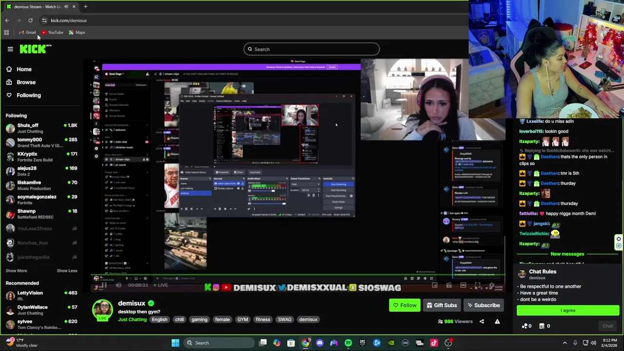Collapse following list with Show Less
This screenshot has height=351, width=624.
click(x=67, y=271)
